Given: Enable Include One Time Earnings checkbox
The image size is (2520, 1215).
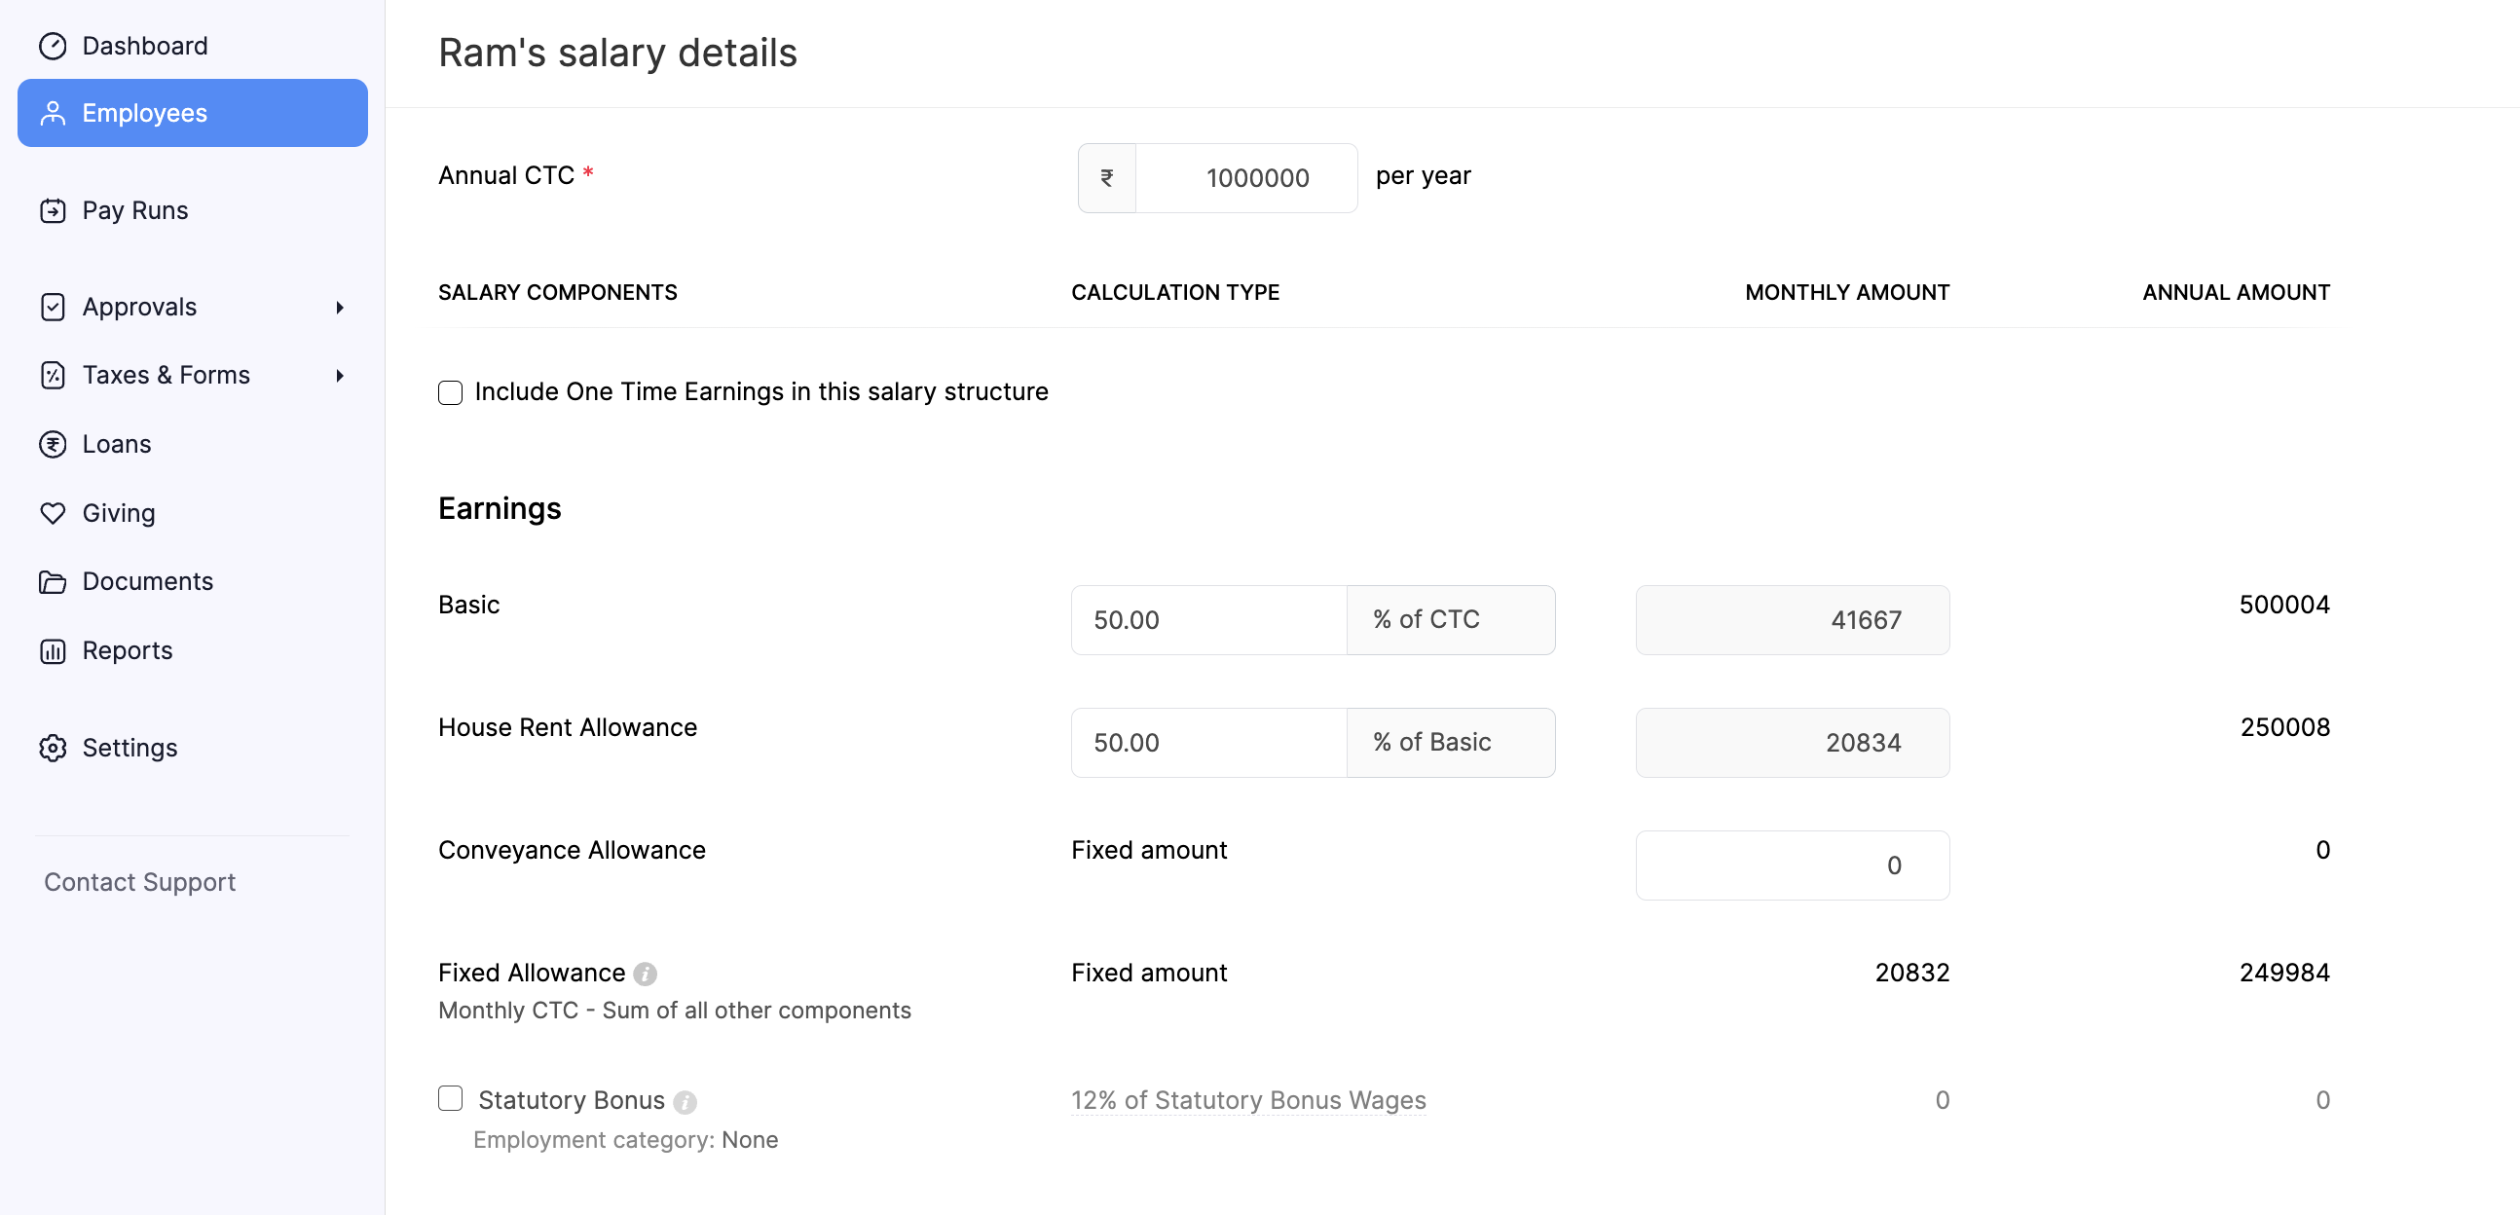Looking at the screenshot, I should point(450,392).
